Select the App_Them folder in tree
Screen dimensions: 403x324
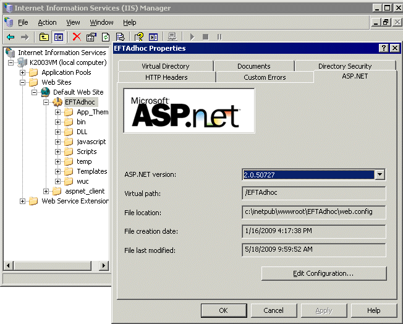(x=93, y=112)
